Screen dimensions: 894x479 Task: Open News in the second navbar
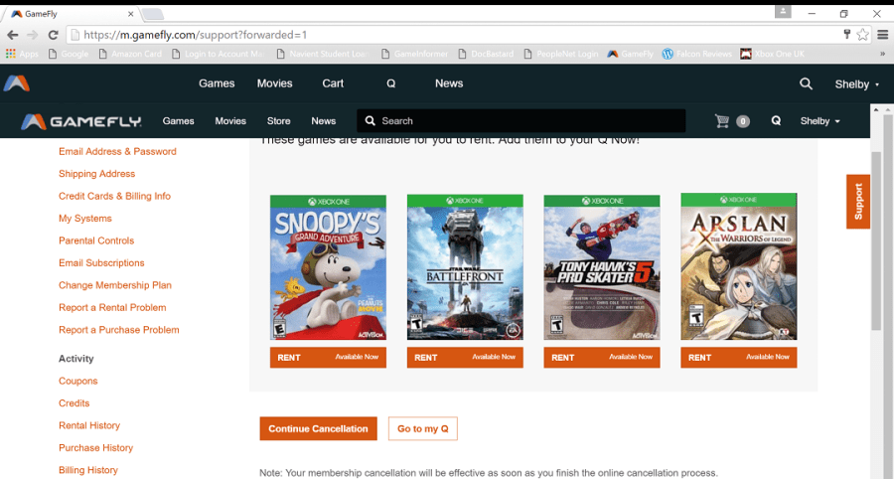coord(323,121)
